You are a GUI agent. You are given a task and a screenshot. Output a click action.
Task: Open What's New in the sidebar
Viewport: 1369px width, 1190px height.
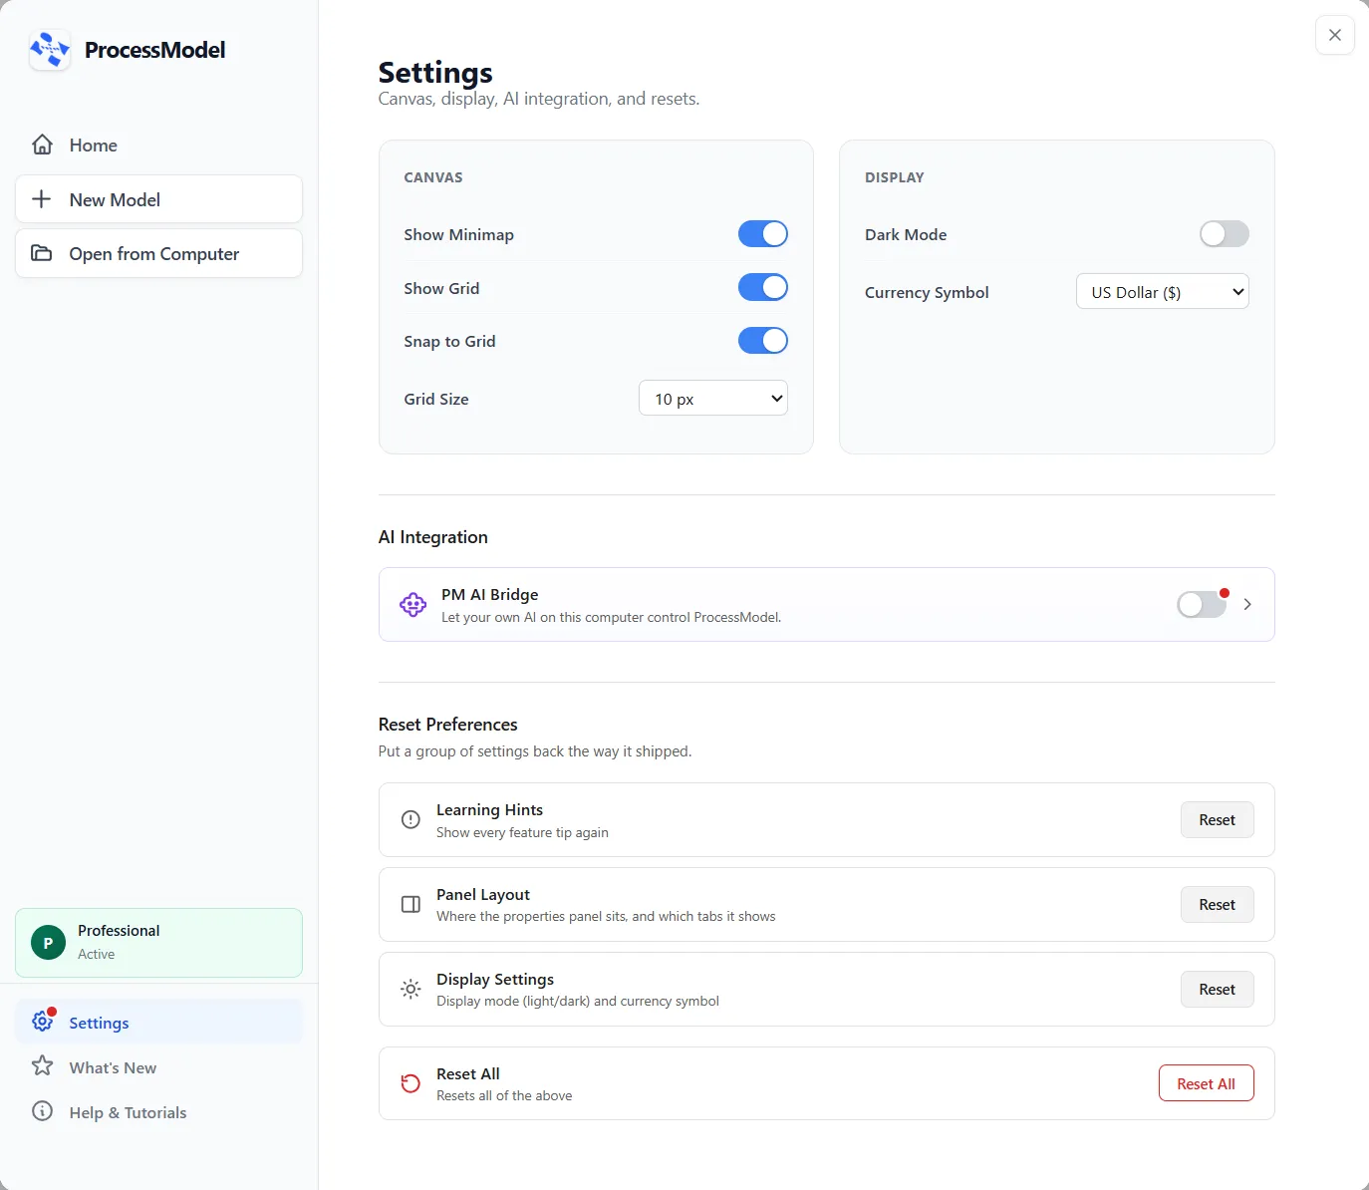tap(158, 1066)
